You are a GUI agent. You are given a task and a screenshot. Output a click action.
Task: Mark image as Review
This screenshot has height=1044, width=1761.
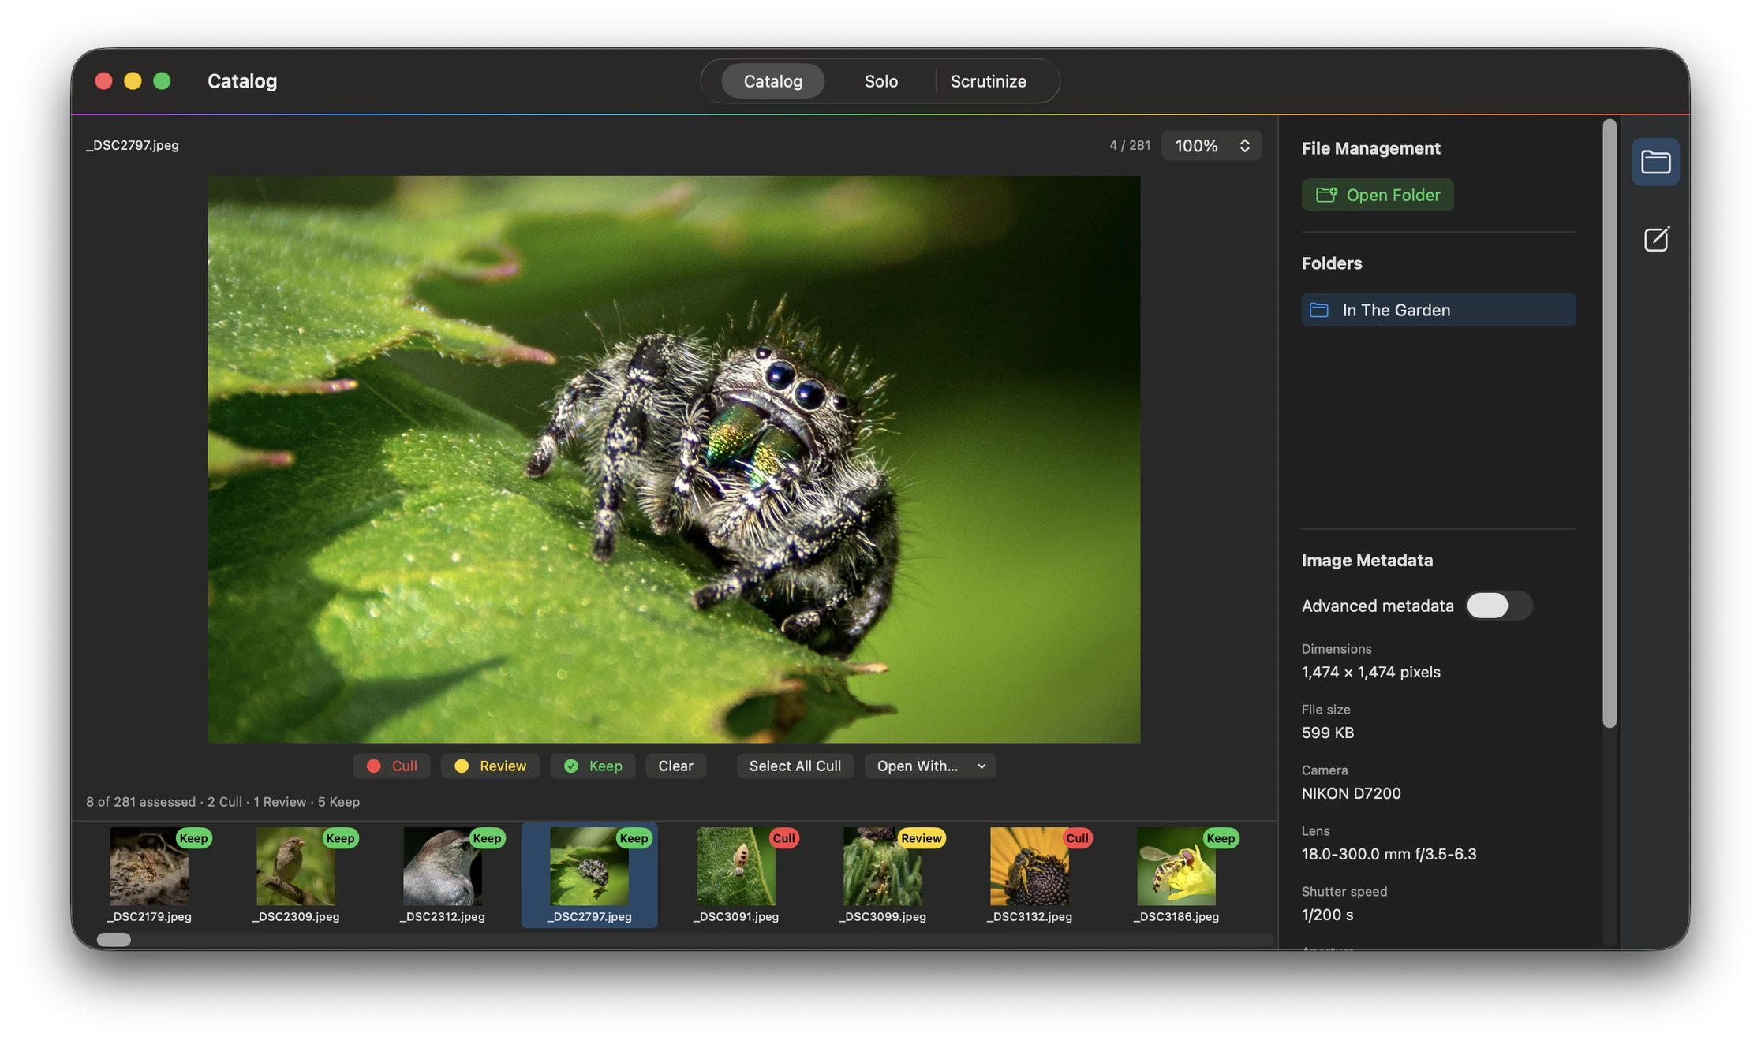(490, 766)
